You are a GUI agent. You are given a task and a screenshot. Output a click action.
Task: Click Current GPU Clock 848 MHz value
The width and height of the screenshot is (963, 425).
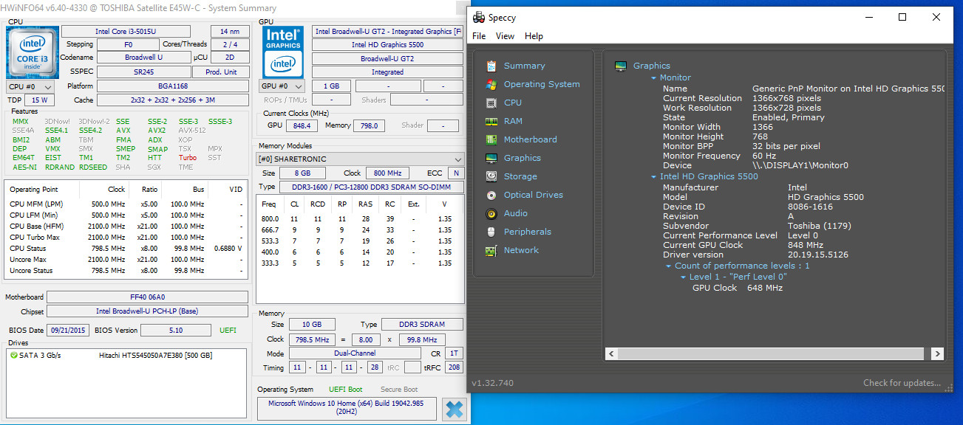click(x=806, y=245)
